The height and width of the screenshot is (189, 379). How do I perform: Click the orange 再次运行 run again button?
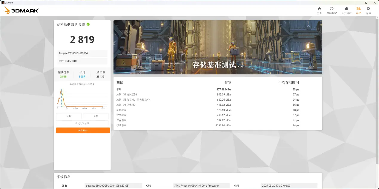coord(83,130)
